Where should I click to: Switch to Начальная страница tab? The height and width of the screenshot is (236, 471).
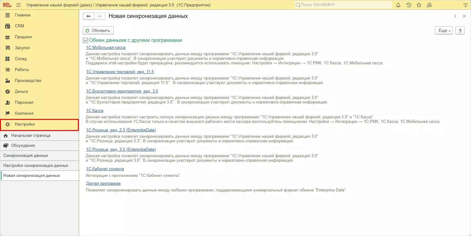(40, 136)
